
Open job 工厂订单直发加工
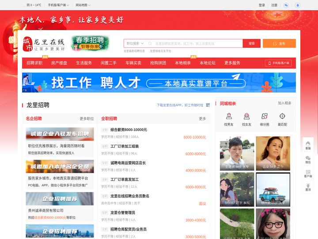pyautogui.click(x=125, y=180)
